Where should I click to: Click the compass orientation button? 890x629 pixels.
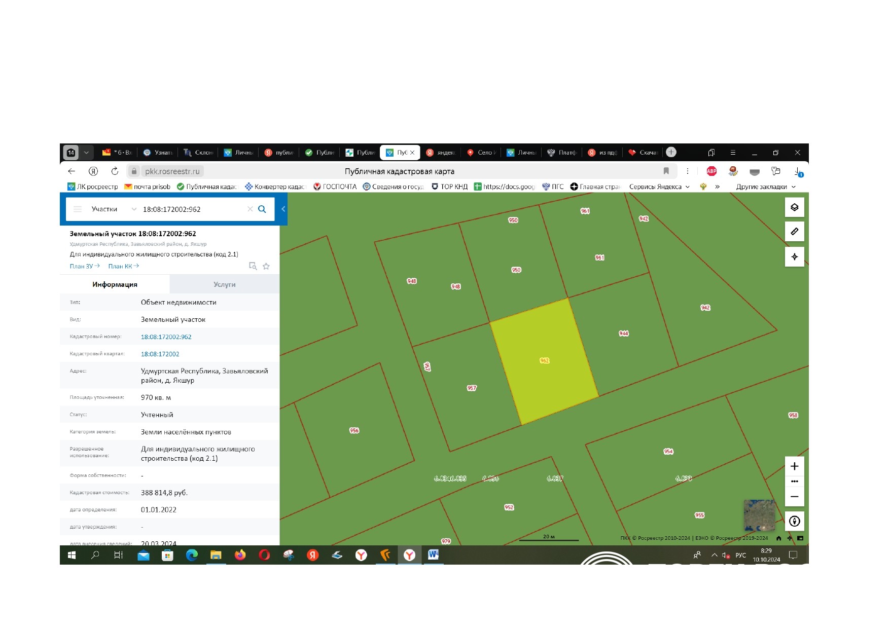[x=794, y=521]
